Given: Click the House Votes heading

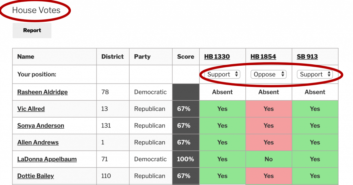Looking at the screenshot, I should 36,10.
